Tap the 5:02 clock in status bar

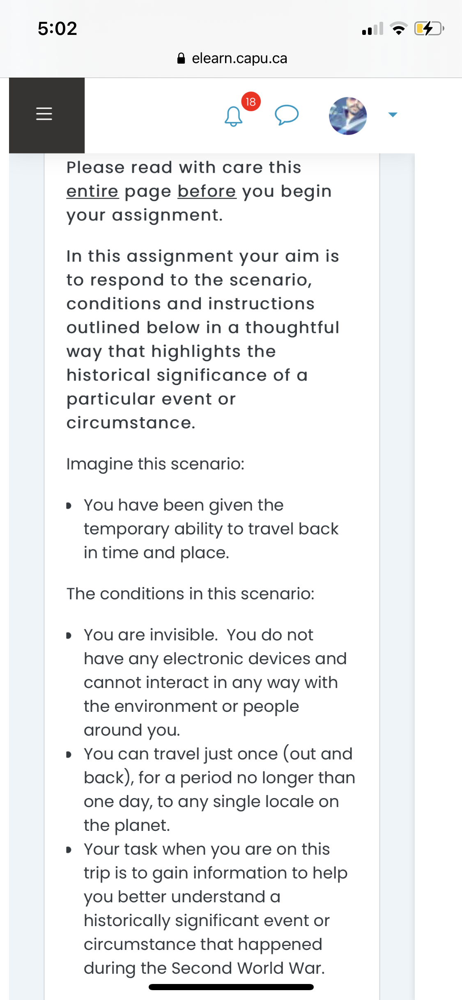pyautogui.click(x=57, y=29)
